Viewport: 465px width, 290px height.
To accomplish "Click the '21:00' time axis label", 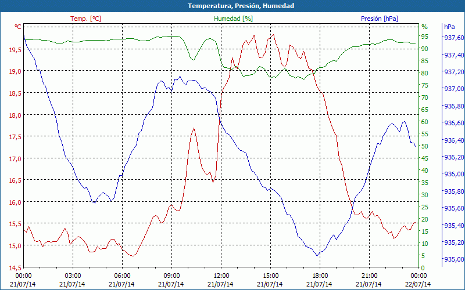I will [x=370, y=276].
